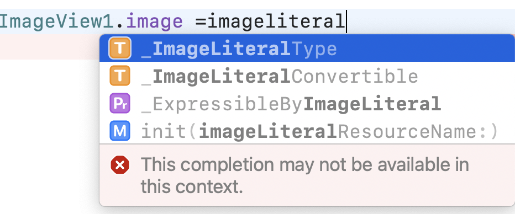Click the orange T icon beside _ImageLiteralConvertible
515x214 pixels.
pyautogui.click(x=120, y=76)
